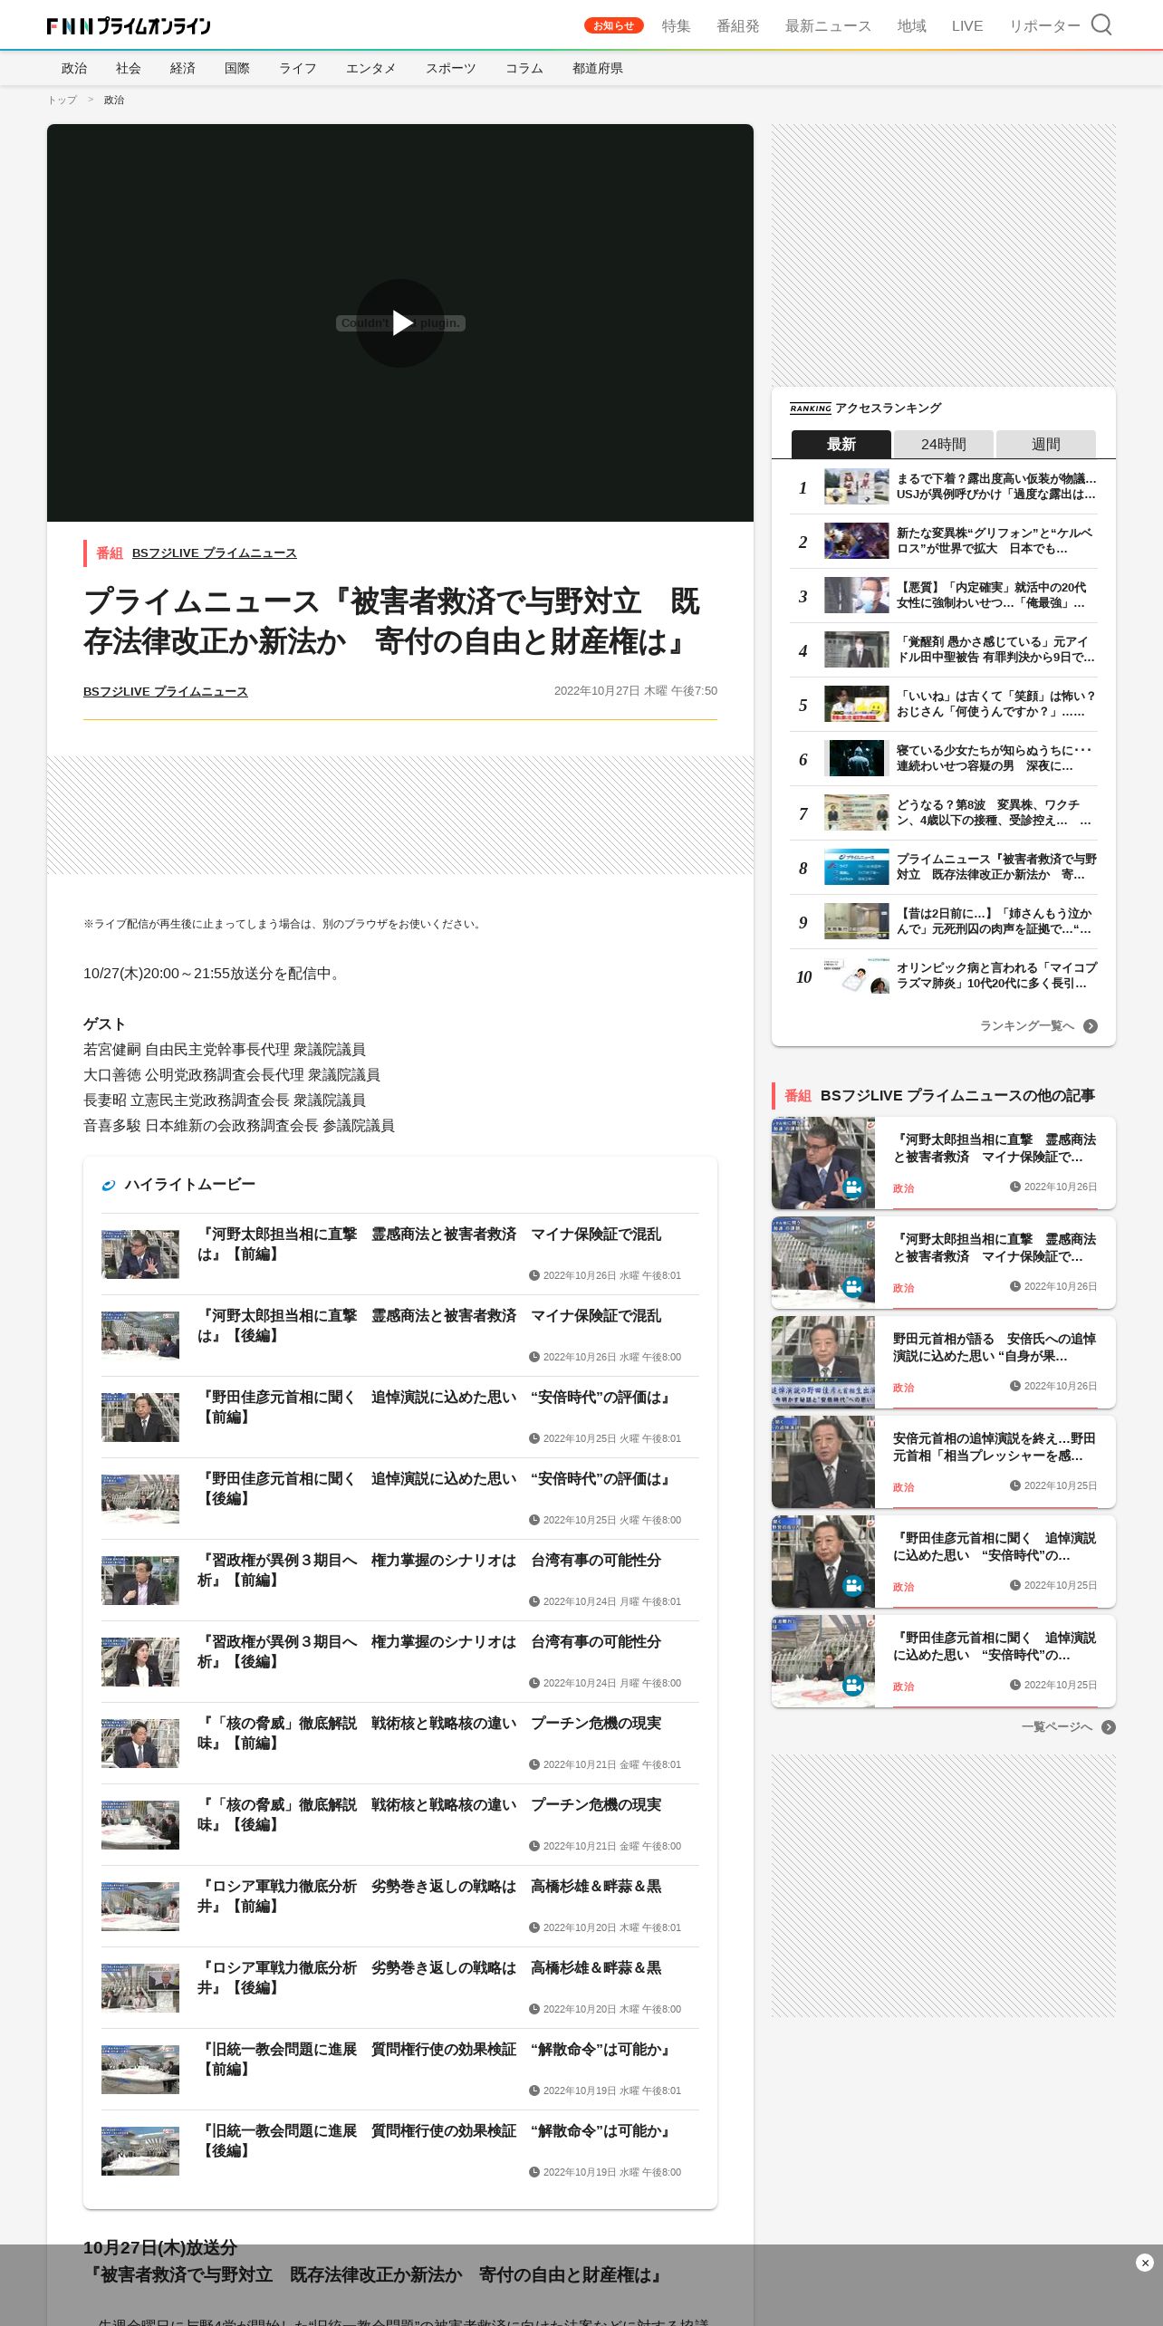
Task: Click video icon on first 河野太郎 sidebar card
Action: click(852, 1187)
